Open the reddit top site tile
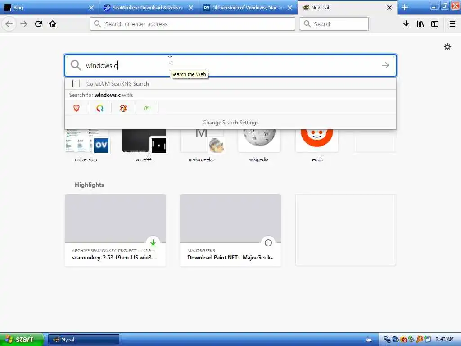This screenshot has height=346, width=461. click(316, 146)
